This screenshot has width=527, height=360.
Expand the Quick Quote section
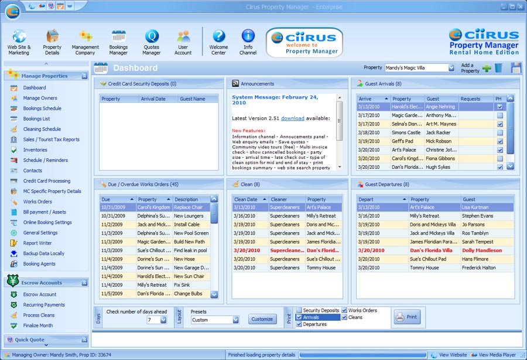84,340
